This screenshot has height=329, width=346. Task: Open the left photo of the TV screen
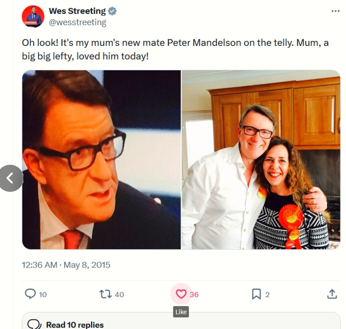coord(101,160)
